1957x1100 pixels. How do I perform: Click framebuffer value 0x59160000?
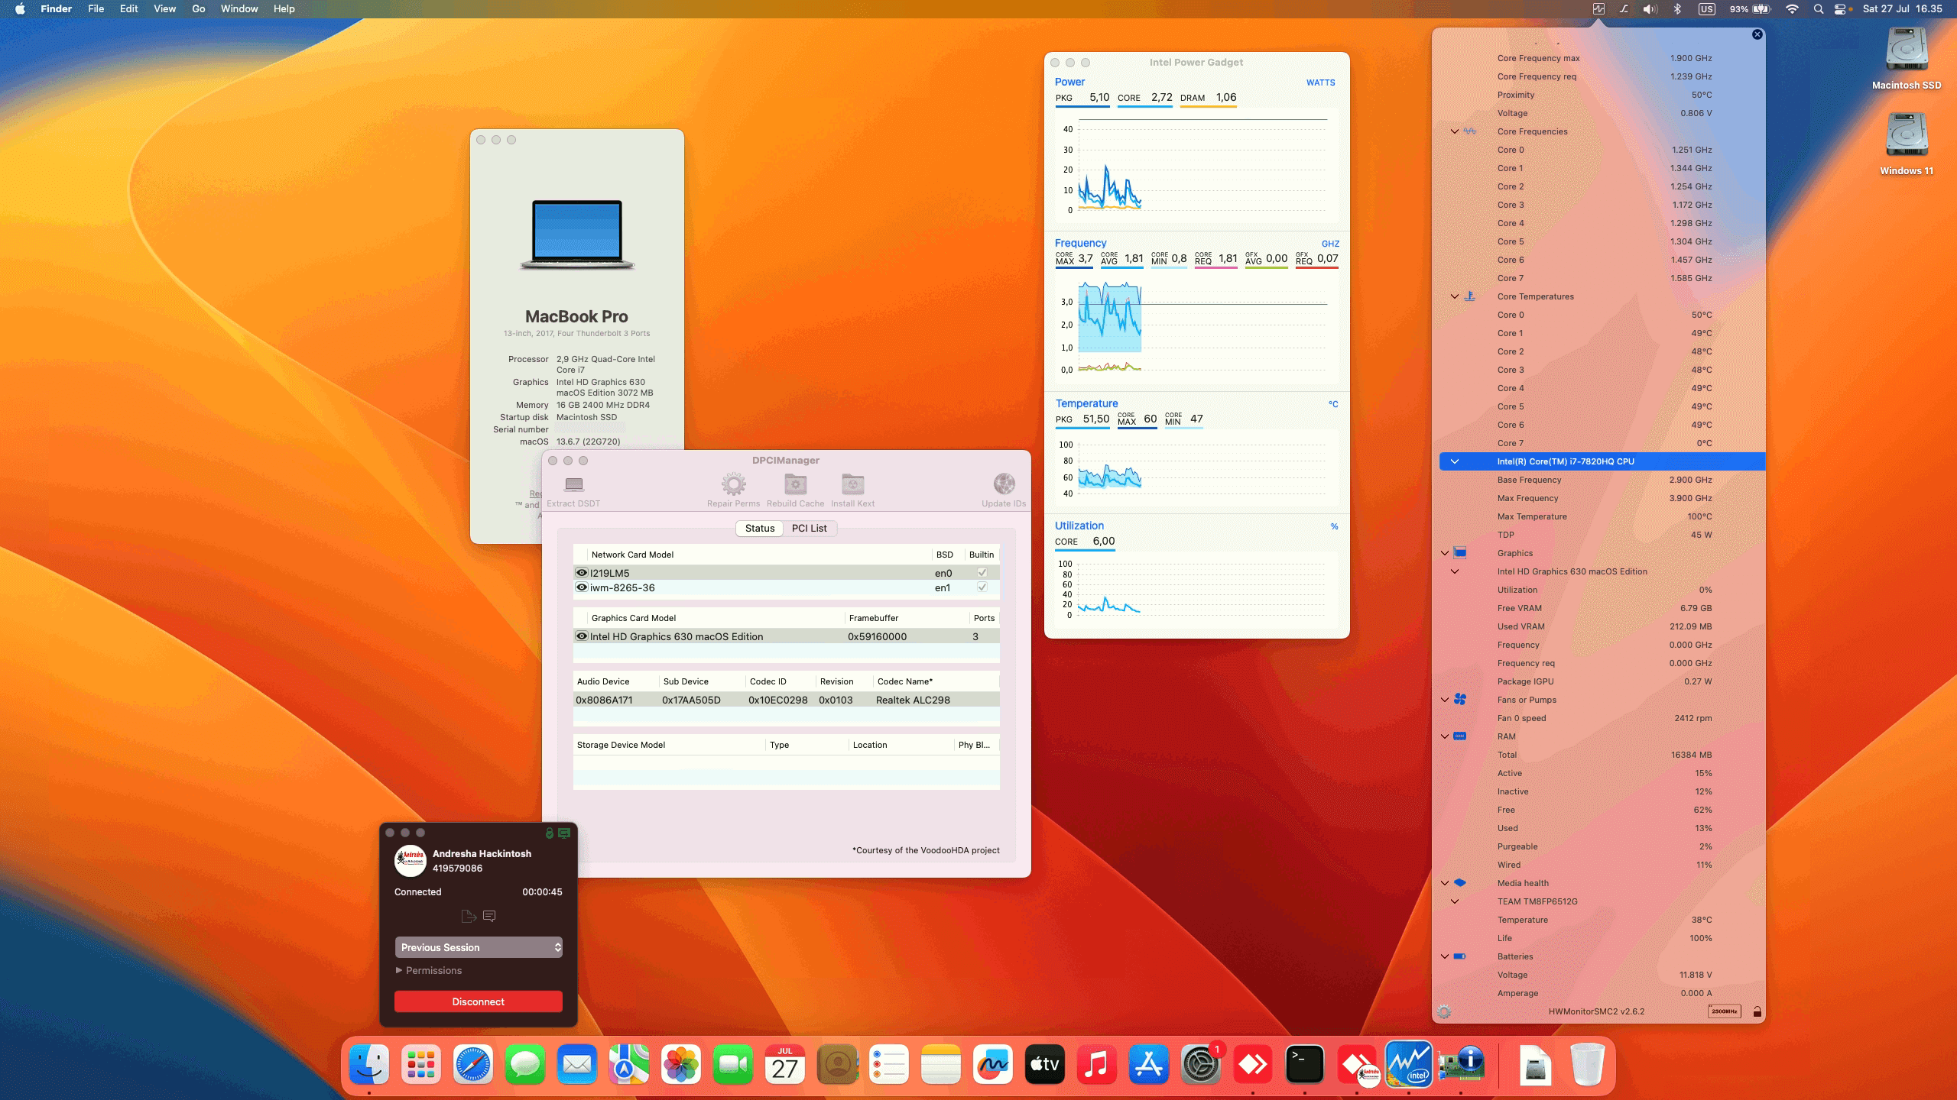(877, 636)
